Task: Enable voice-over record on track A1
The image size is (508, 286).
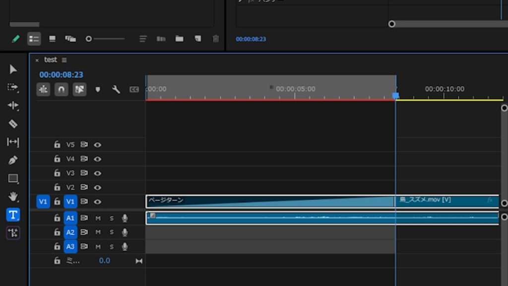Action: 125,218
